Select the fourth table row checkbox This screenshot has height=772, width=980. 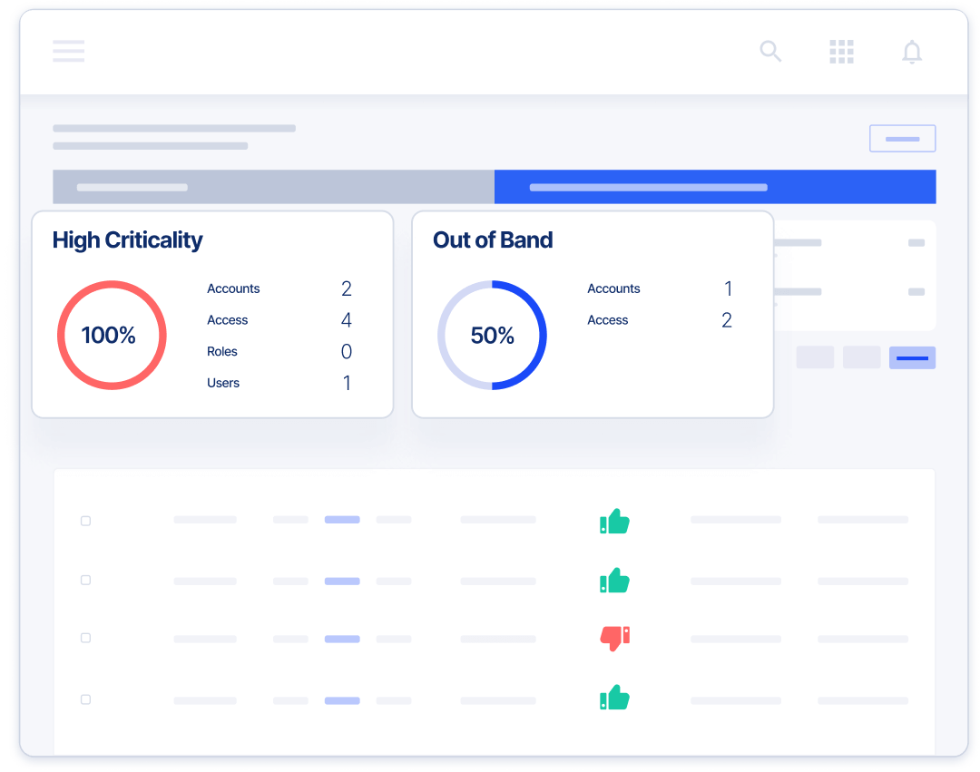(x=86, y=699)
